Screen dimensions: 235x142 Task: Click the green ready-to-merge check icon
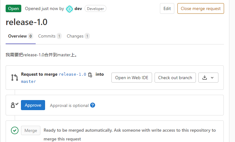(14, 130)
